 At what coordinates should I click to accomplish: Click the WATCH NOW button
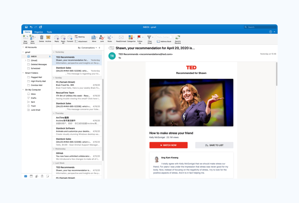click(x=168, y=145)
